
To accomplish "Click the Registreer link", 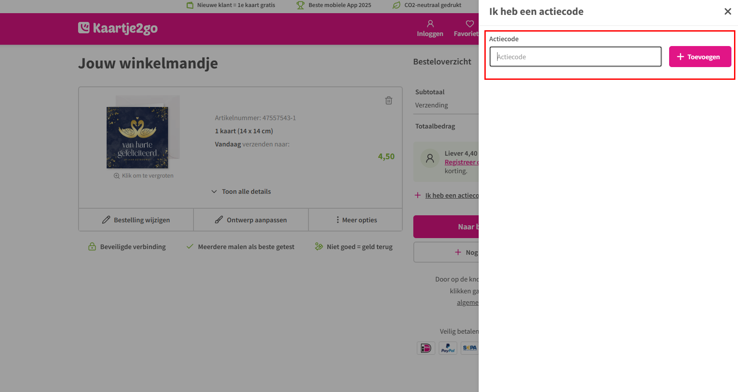I will 461,162.
